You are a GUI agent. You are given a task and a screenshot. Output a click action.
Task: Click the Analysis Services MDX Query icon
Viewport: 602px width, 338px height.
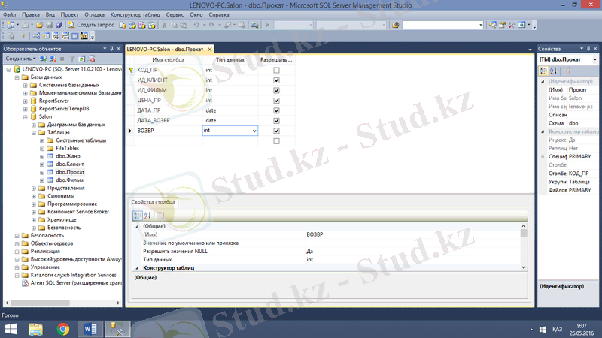[x=132, y=25]
